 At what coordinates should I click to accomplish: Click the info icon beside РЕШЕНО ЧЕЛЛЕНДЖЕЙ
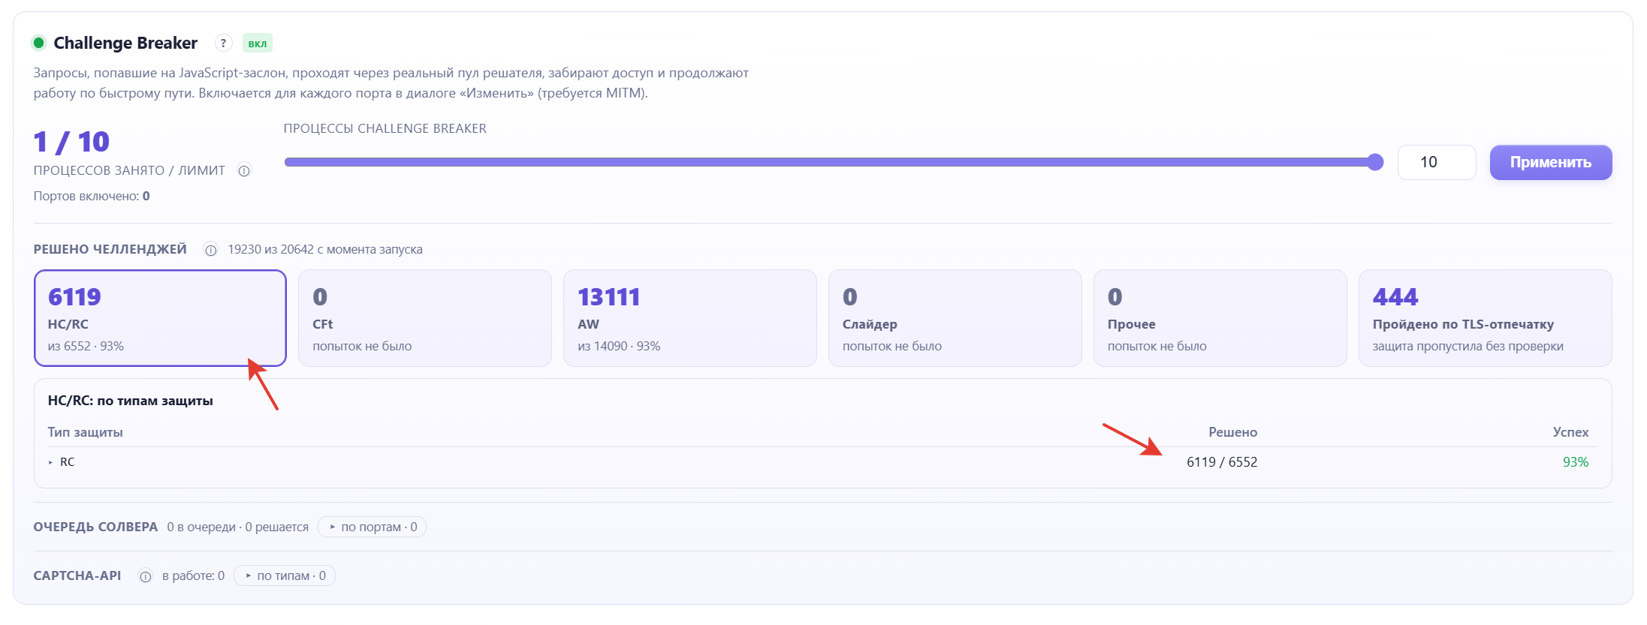211,250
